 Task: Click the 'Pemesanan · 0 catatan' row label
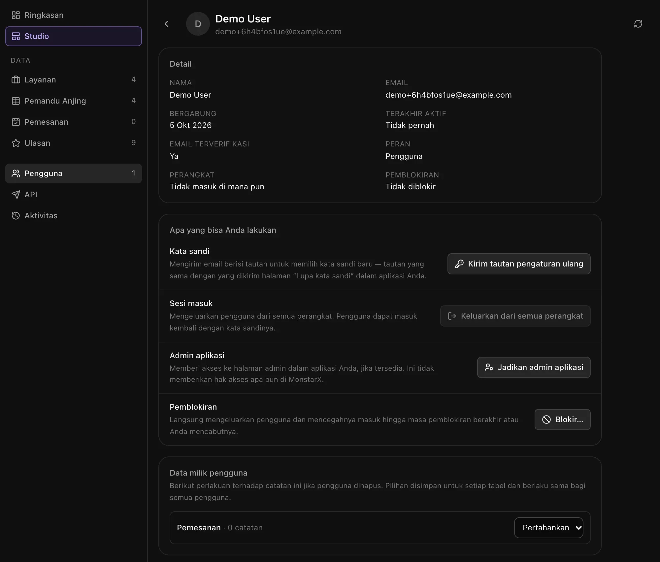pyautogui.click(x=220, y=528)
